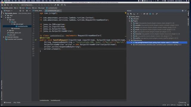This screenshot has width=191, height=107.
Task: Hide the Maven panel with minus icon
Action: pos(186,11)
